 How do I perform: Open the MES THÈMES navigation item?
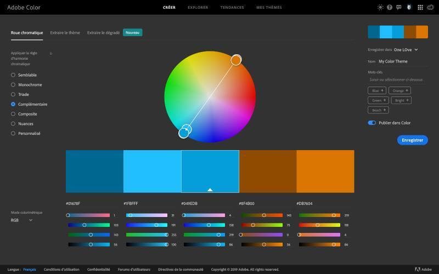[x=269, y=8]
